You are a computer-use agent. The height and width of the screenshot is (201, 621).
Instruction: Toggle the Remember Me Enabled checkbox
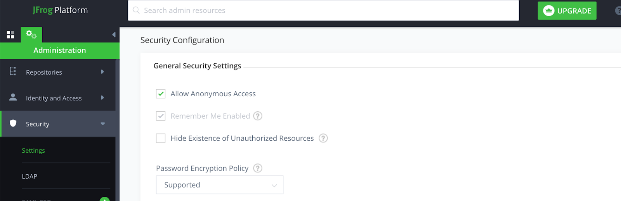(x=161, y=116)
